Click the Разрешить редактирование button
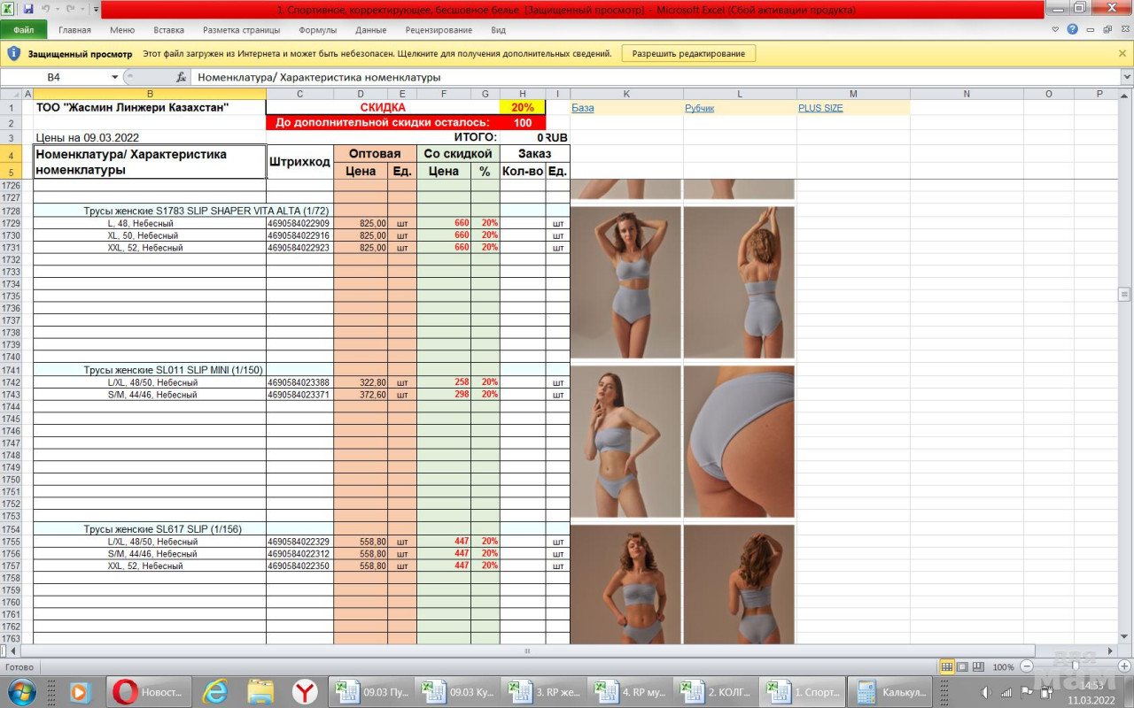 688,53
